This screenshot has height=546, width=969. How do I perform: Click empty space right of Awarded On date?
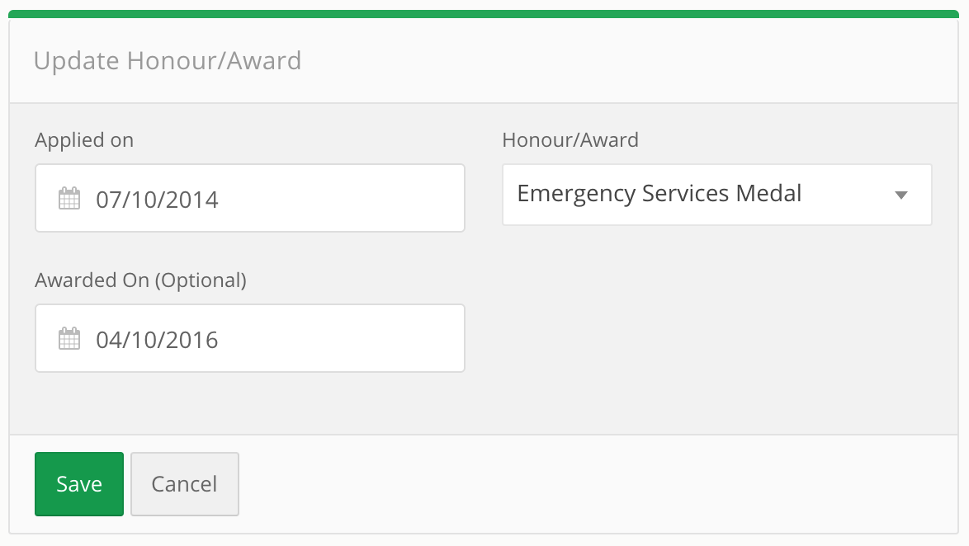click(340, 338)
